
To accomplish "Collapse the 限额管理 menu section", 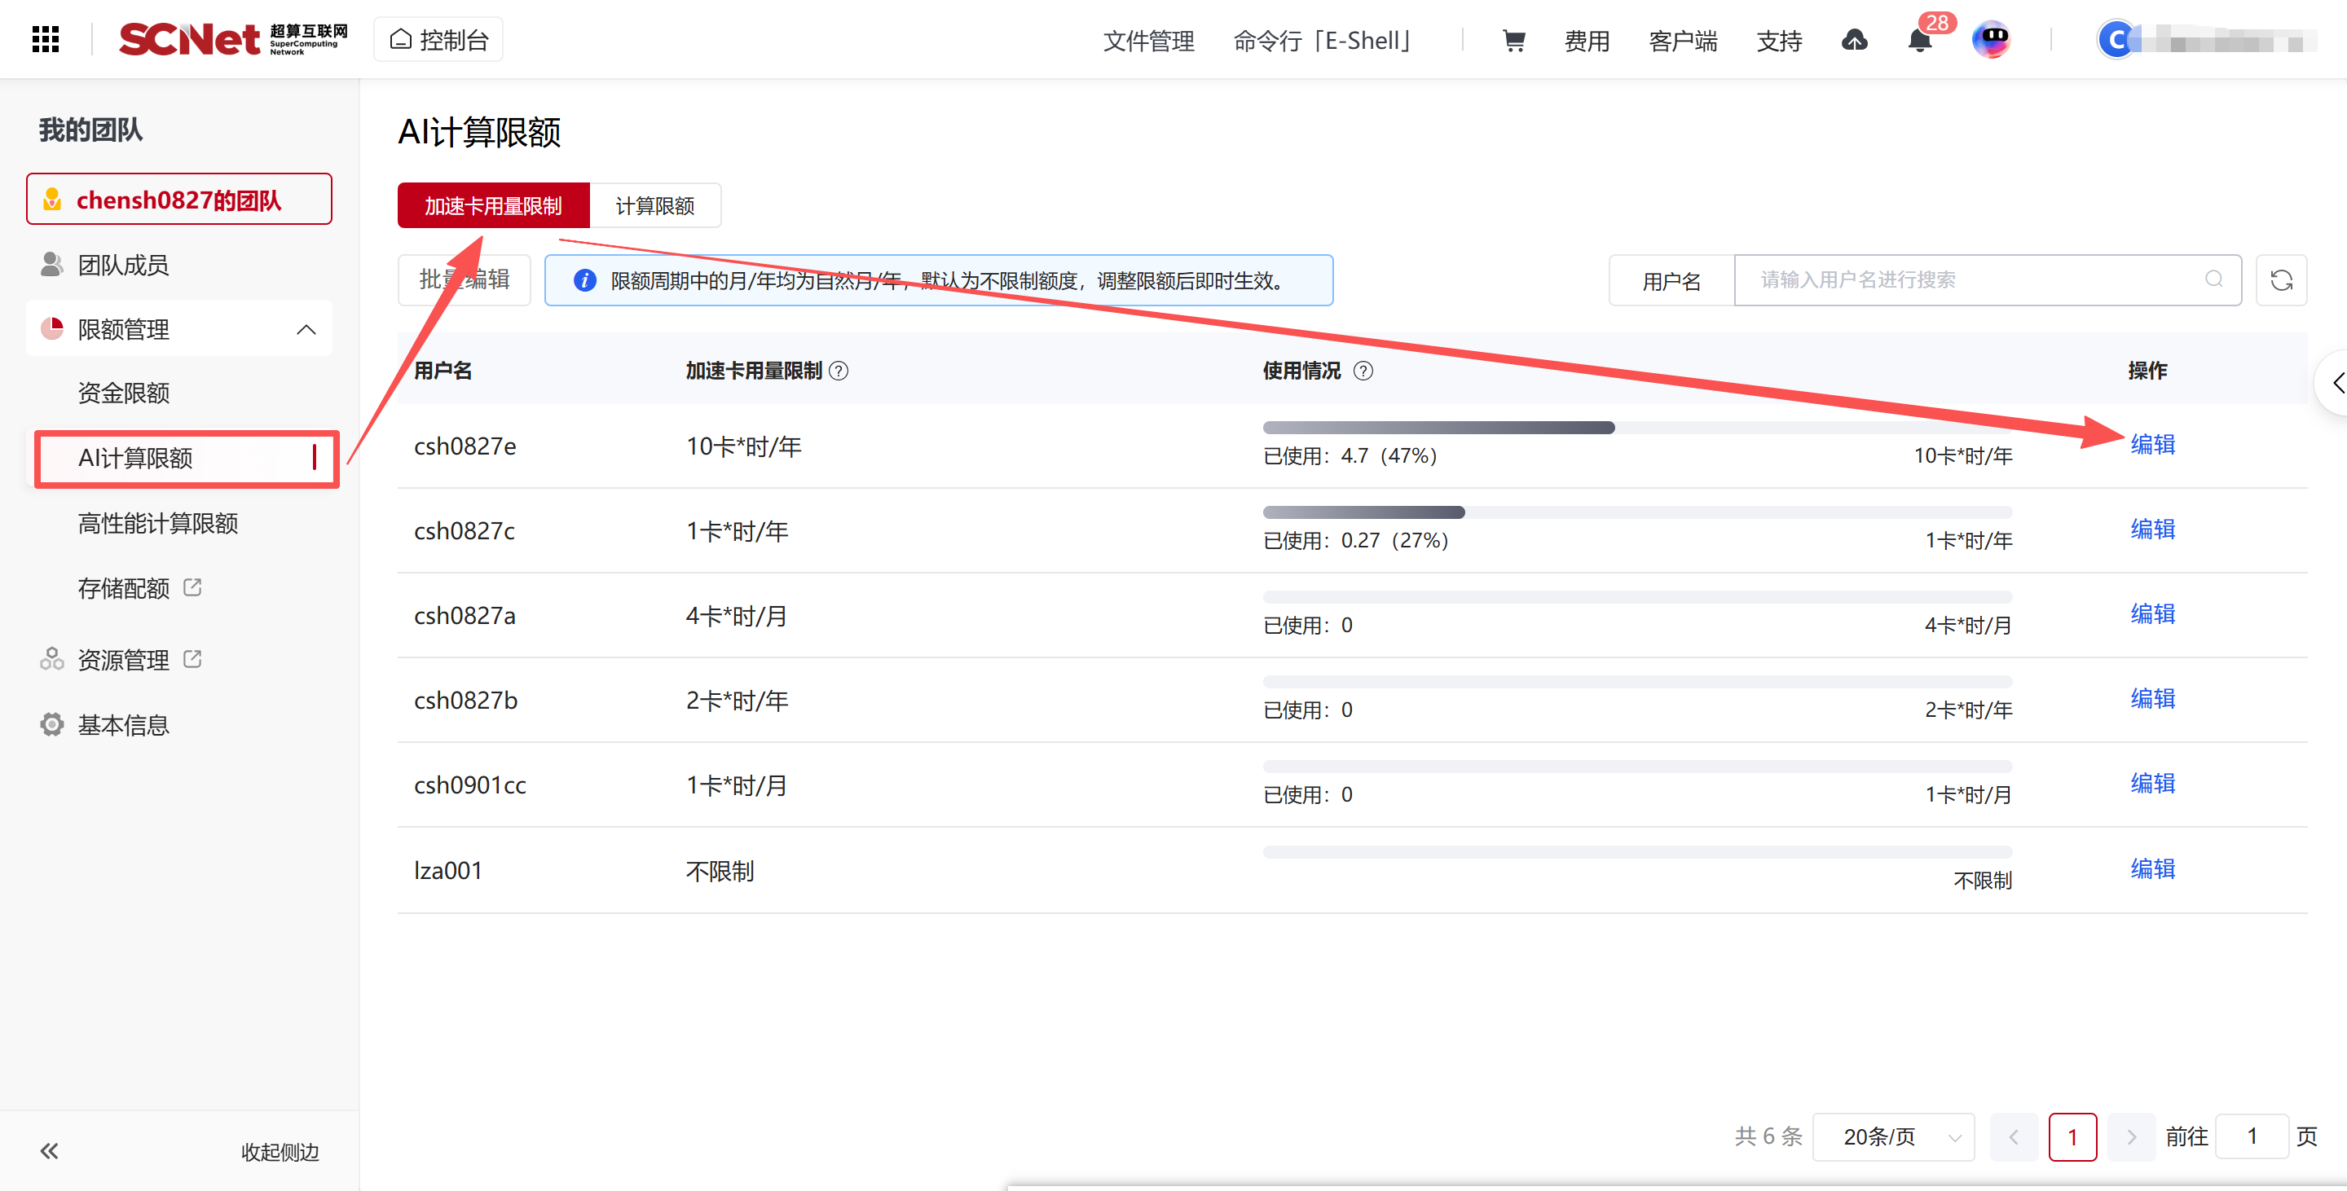I will tap(306, 330).
